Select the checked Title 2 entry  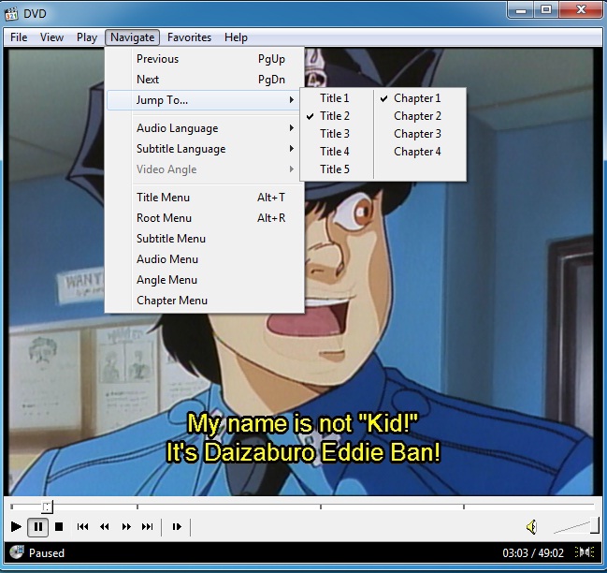tap(336, 116)
